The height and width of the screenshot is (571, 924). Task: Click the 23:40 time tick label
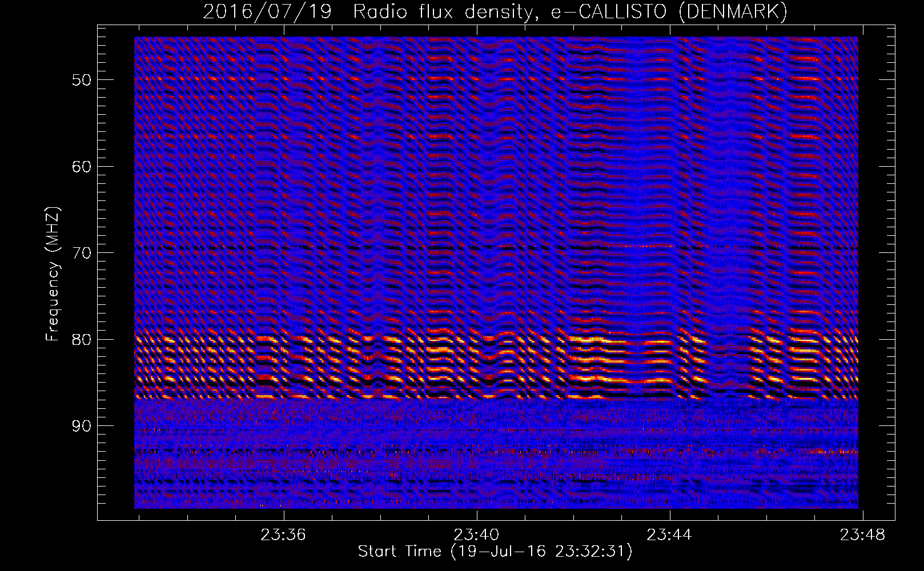click(476, 535)
